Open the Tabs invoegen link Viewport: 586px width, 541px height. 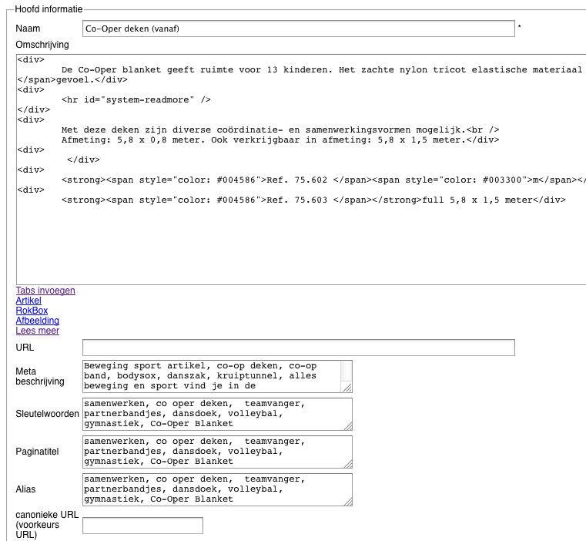[45, 291]
